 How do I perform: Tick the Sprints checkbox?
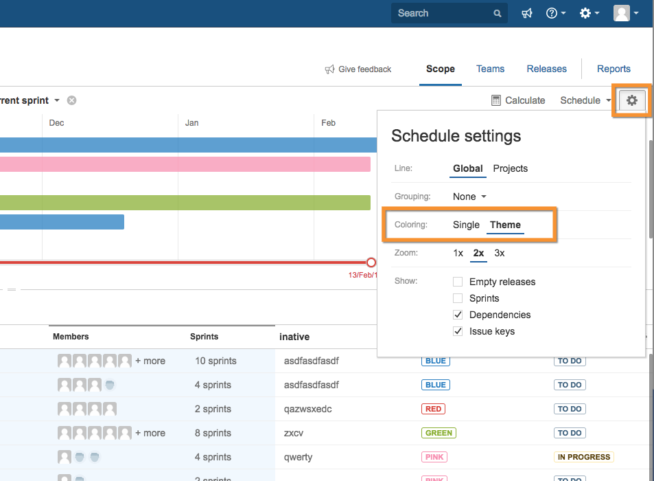458,298
